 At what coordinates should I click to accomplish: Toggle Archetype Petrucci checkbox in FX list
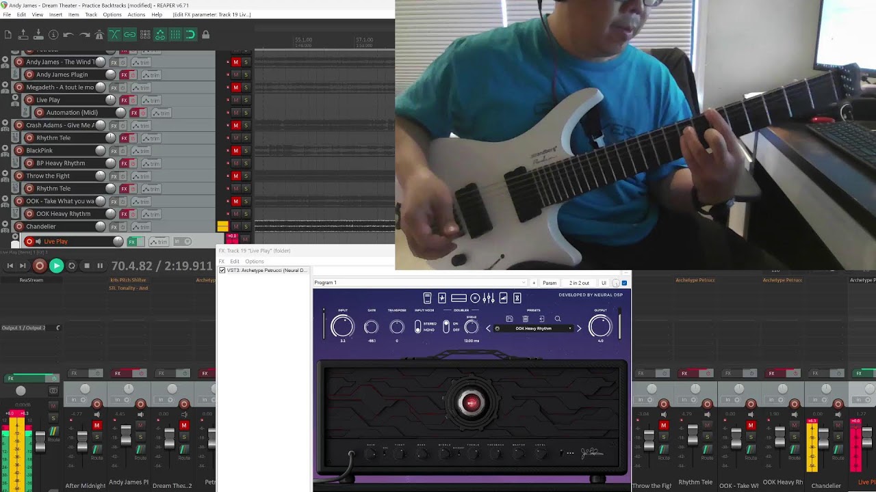pos(222,271)
